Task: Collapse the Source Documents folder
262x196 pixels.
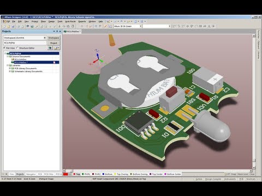Action: click(8, 57)
